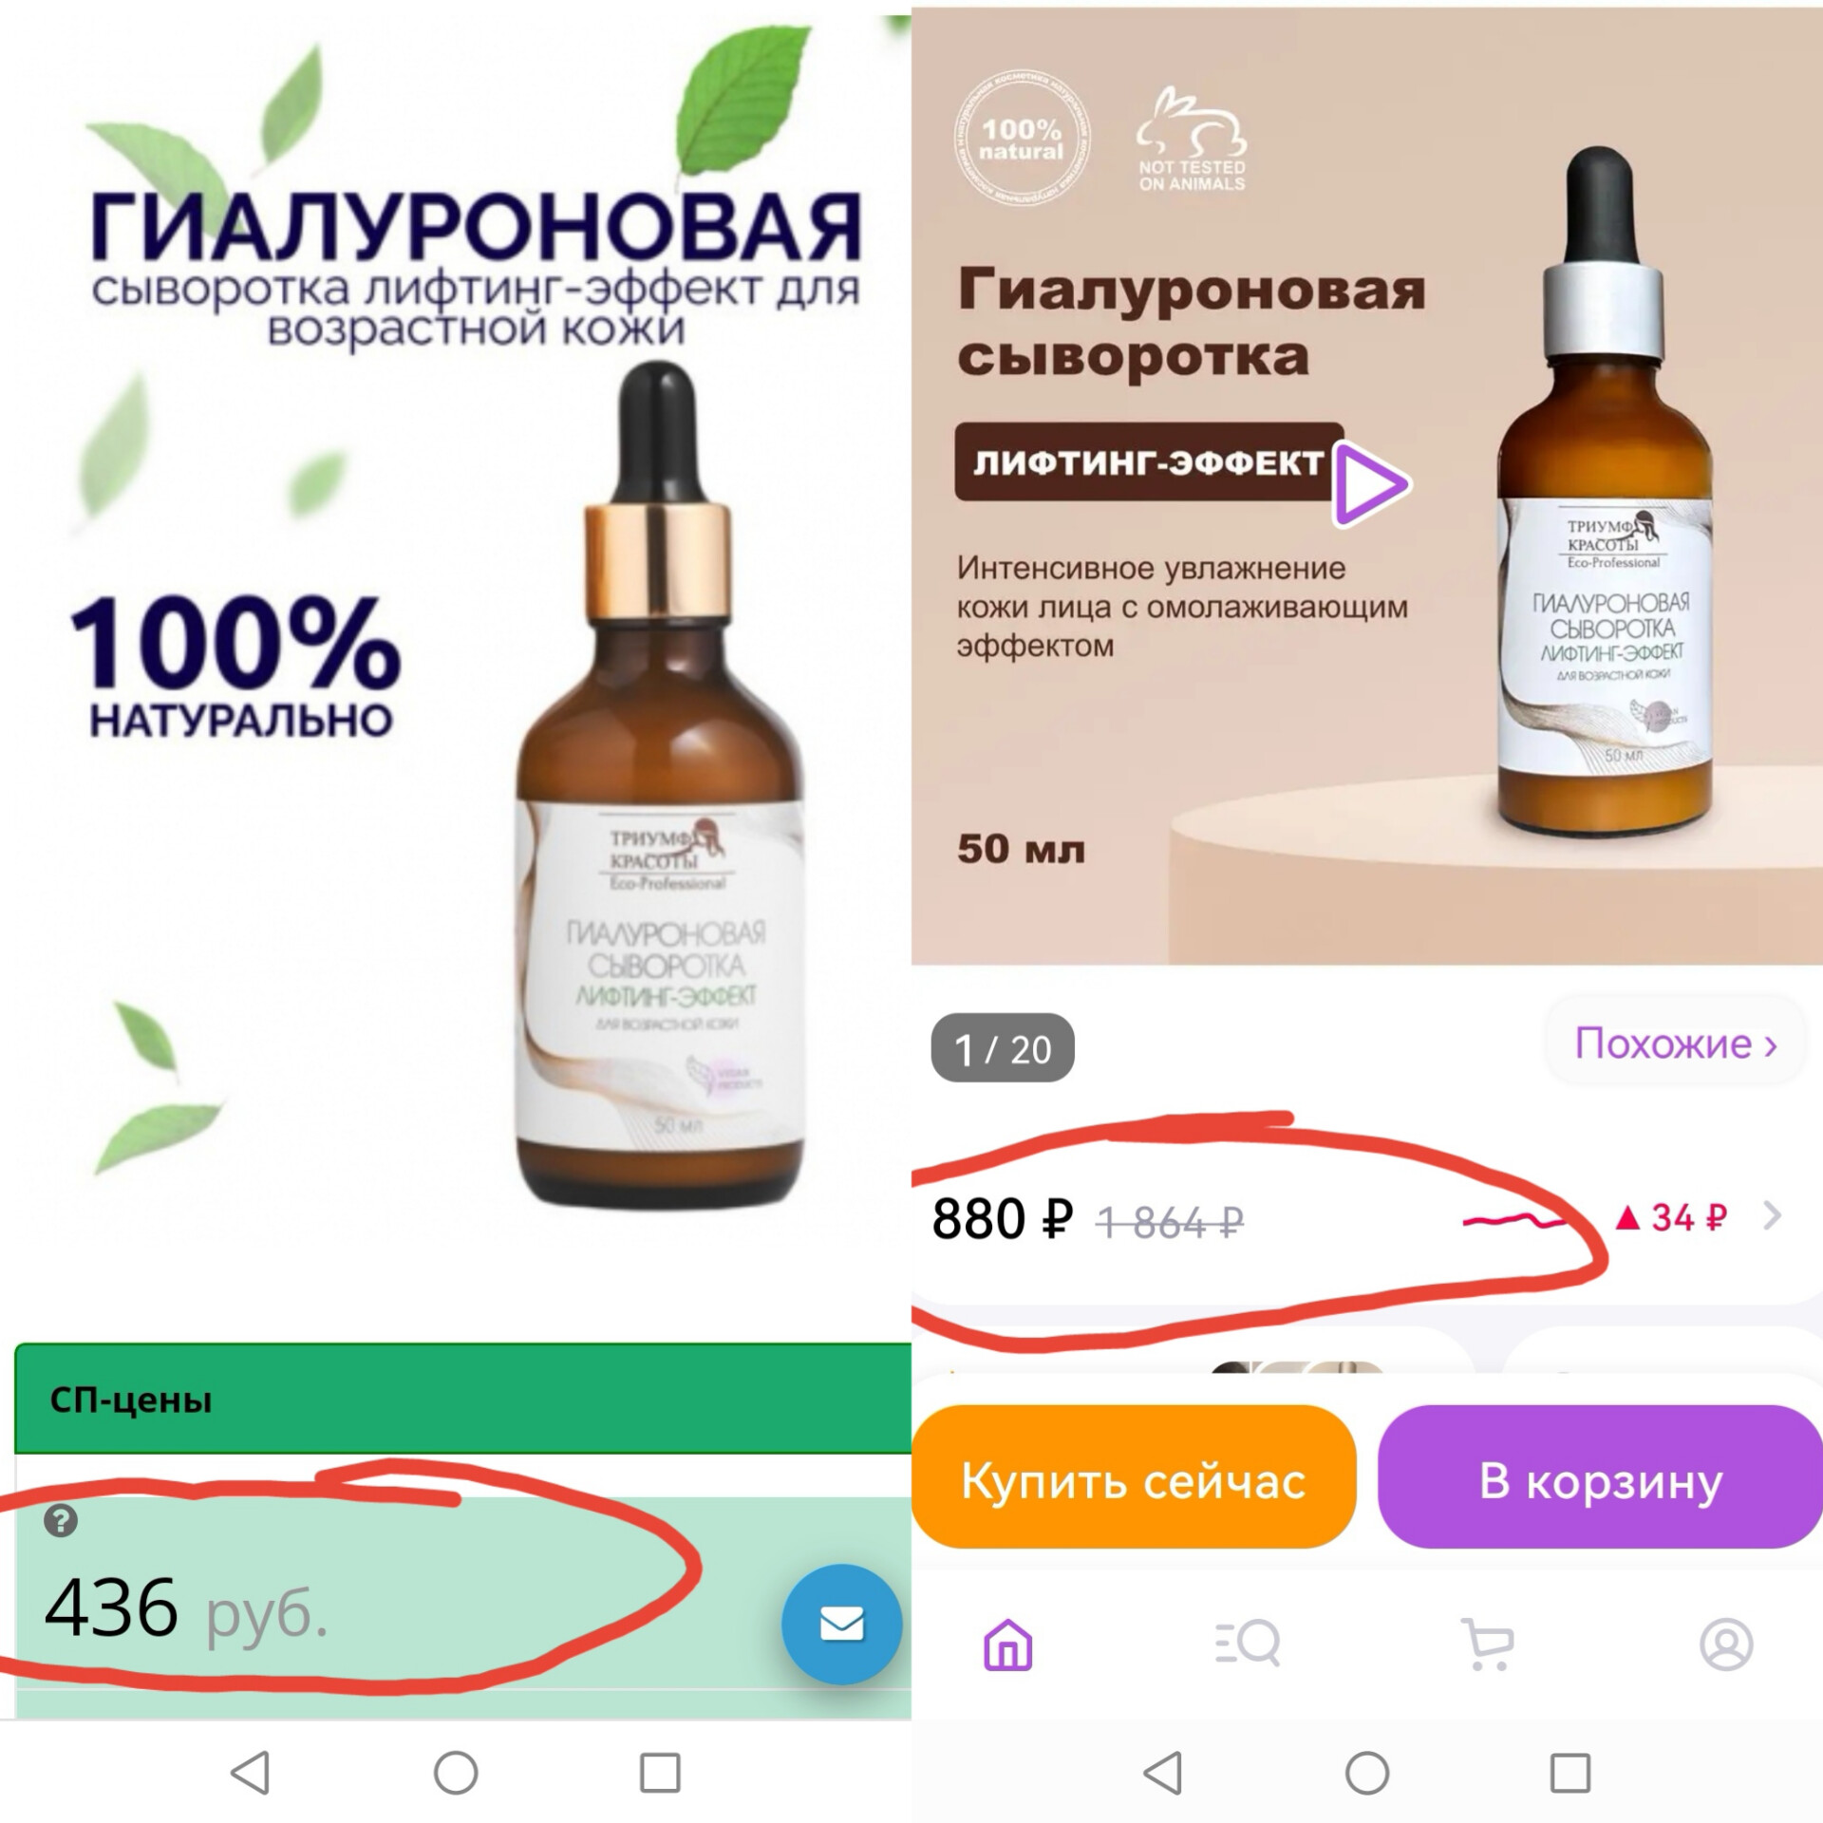The height and width of the screenshot is (1823, 1823).
Task: Expand price details chevron next to 34 ₽
Action: [1772, 1215]
